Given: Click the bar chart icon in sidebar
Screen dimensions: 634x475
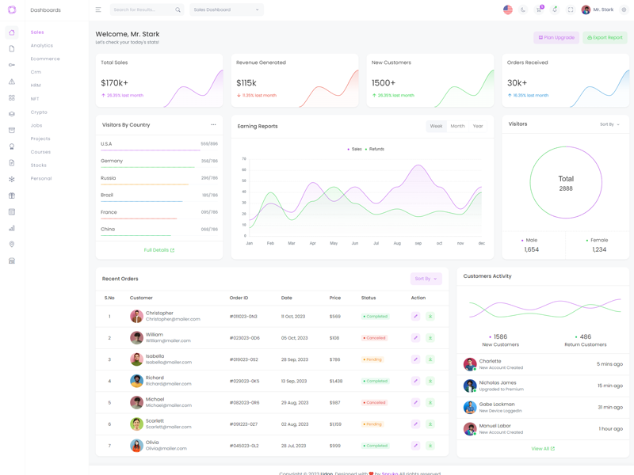Looking at the screenshot, I should coord(12,228).
